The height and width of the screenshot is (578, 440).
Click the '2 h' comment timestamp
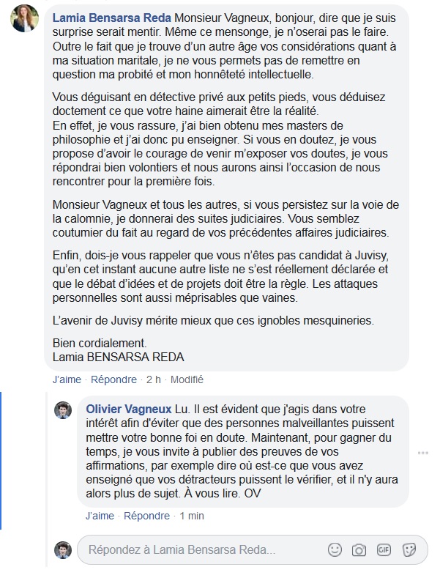(153, 379)
